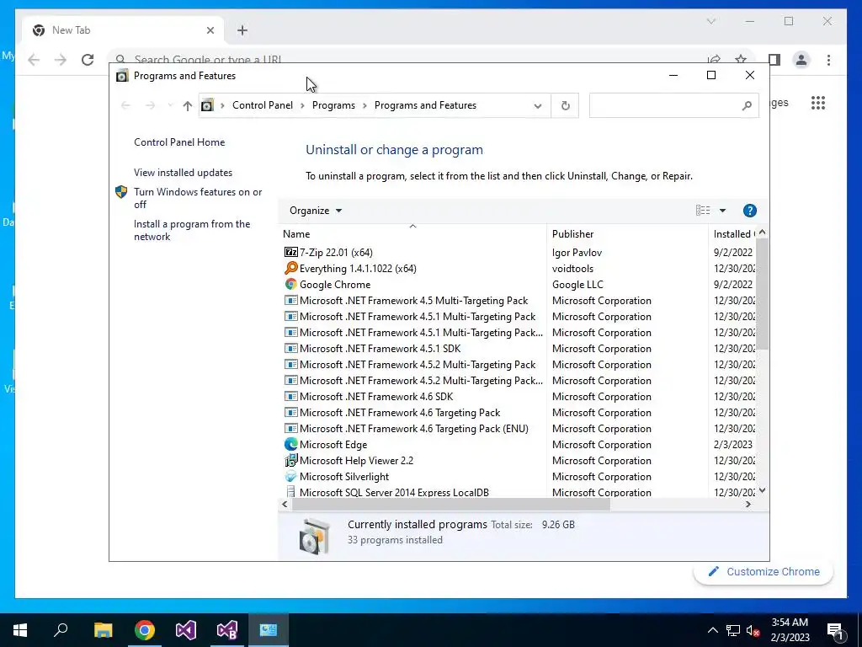Image resolution: width=862 pixels, height=647 pixels.
Task: Click the 7-Zip 22.01 program icon
Action: [x=290, y=252]
